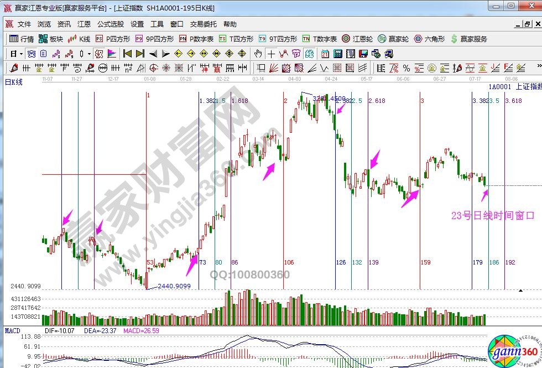Toggle the crosshair cursor tool
The image size is (542, 368).
271,54
